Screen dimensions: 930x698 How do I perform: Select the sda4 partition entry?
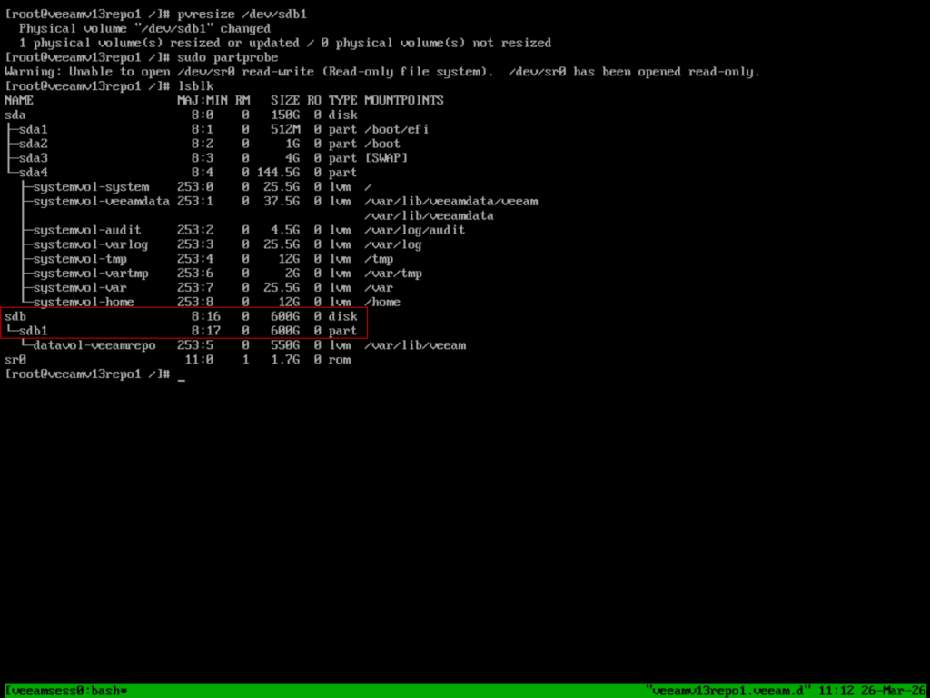(x=33, y=173)
